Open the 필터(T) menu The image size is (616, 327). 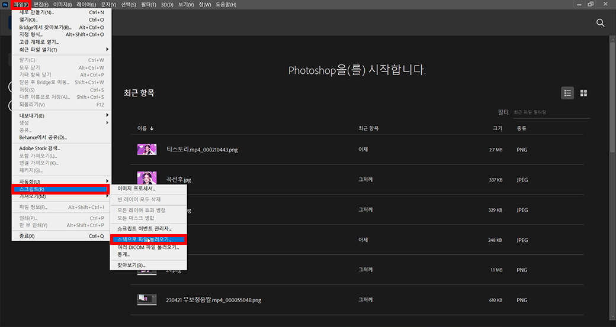pyautogui.click(x=149, y=5)
